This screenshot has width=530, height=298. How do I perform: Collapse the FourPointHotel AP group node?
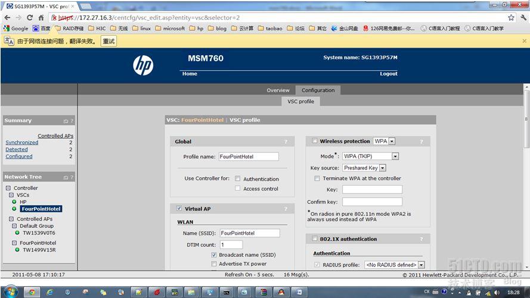[14, 243]
